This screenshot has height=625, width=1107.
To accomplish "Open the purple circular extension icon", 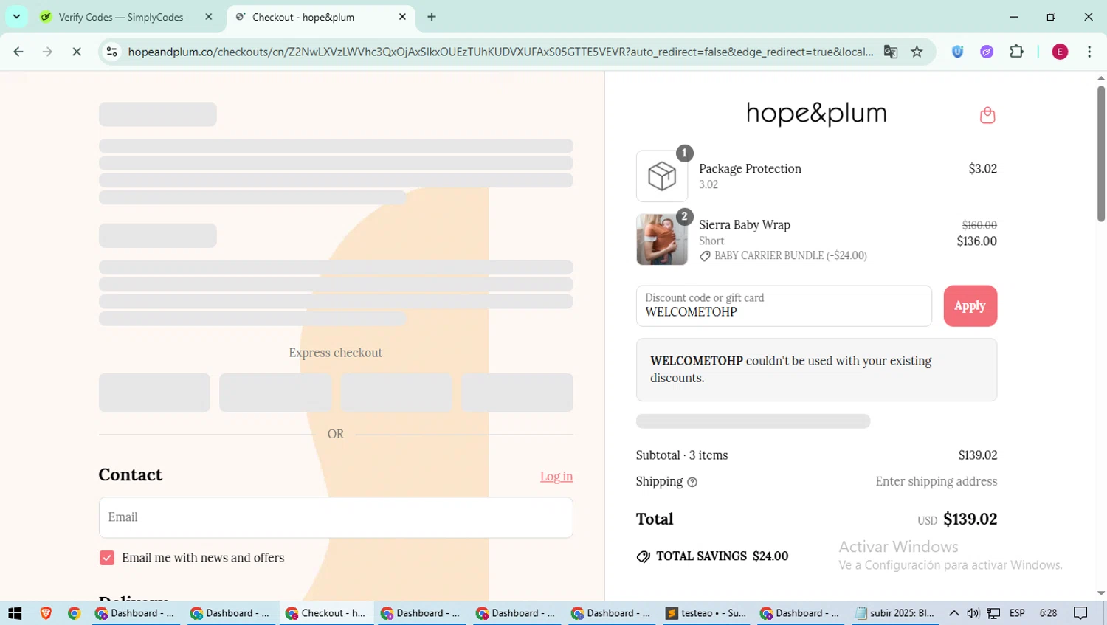I will (x=987, y=52).
